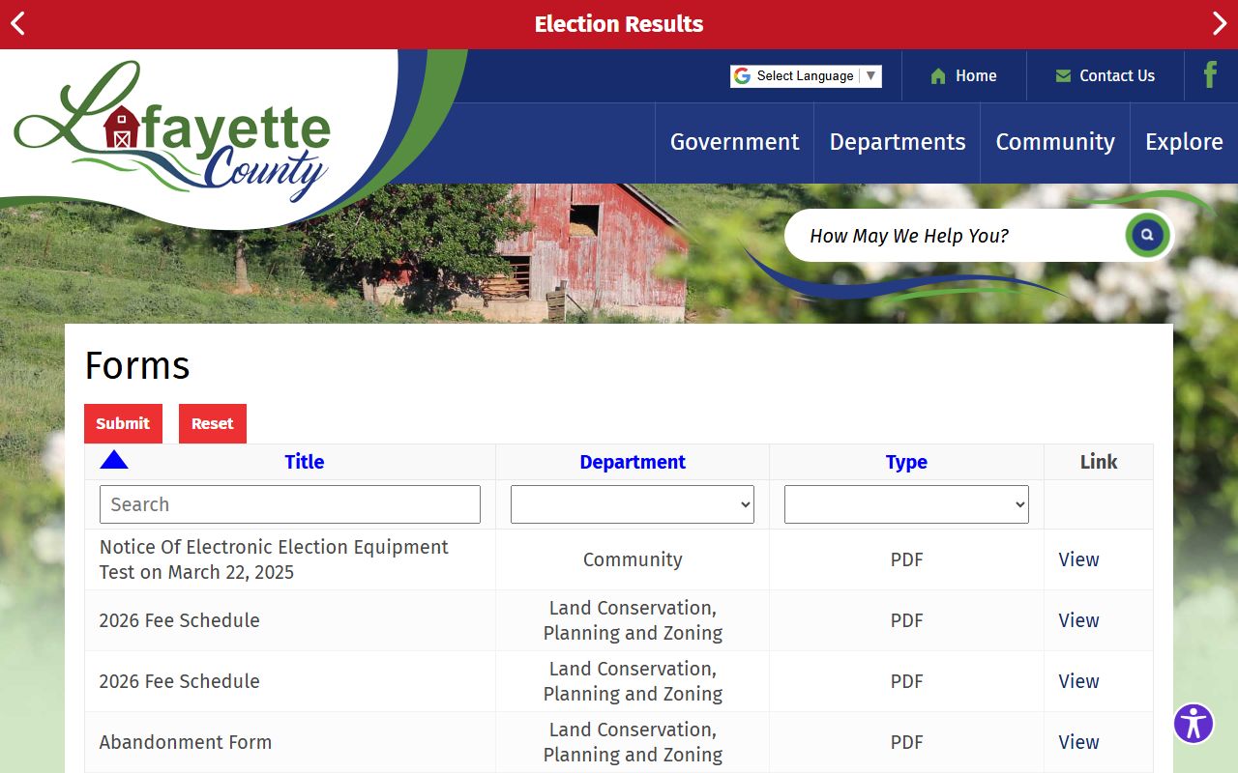View the Abandonment Form PDF
Viewport: 1238px width, 773px height.
[1078, 742]
